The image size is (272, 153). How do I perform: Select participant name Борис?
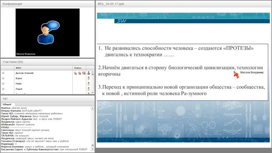coord(19,78)
